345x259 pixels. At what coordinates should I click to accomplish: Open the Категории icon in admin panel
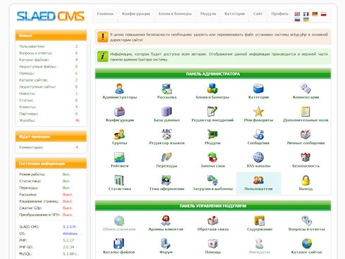(258, 89)
